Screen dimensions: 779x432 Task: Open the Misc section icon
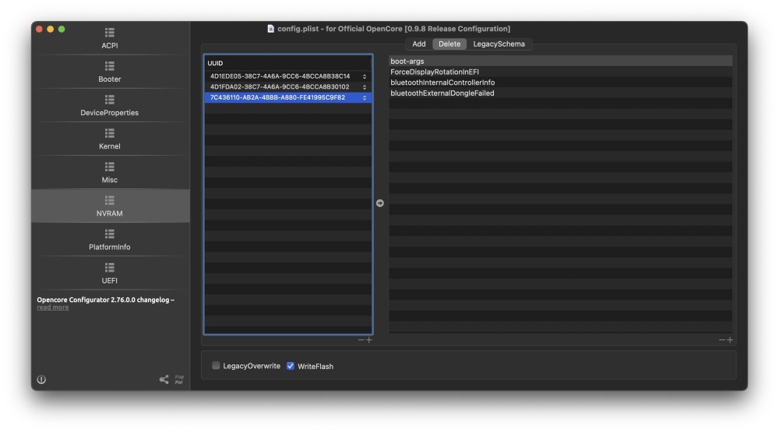[109, 167]
